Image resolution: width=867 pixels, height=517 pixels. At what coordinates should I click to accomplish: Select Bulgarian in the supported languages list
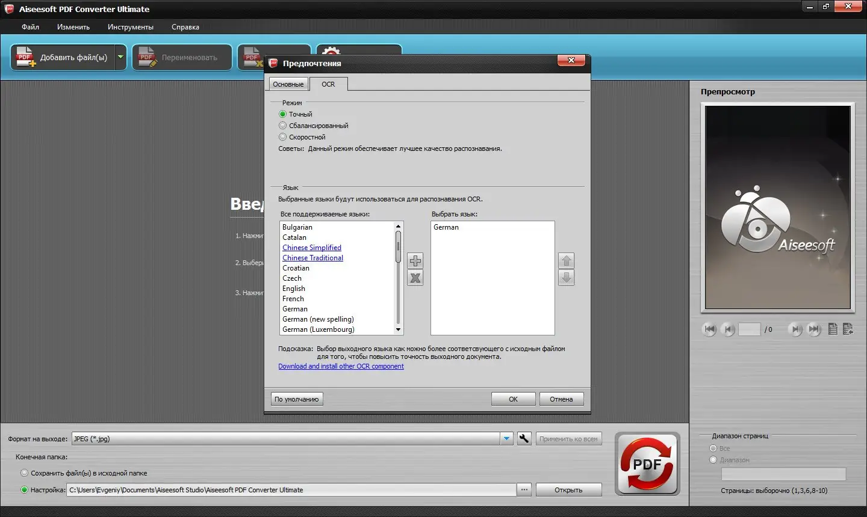point(297,227)
